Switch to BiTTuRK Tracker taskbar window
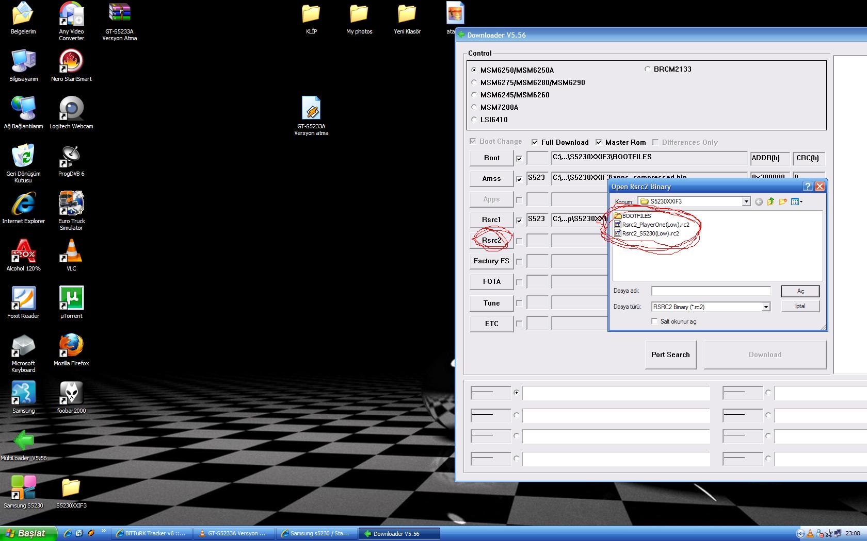 point(152,534)
